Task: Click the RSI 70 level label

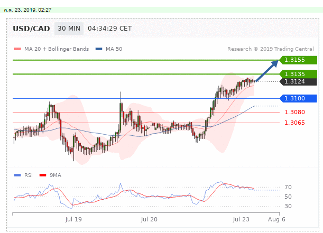Action: [x=288, y=187]
